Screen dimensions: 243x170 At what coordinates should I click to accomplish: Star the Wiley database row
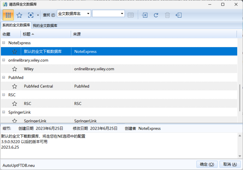pos(15,69)
